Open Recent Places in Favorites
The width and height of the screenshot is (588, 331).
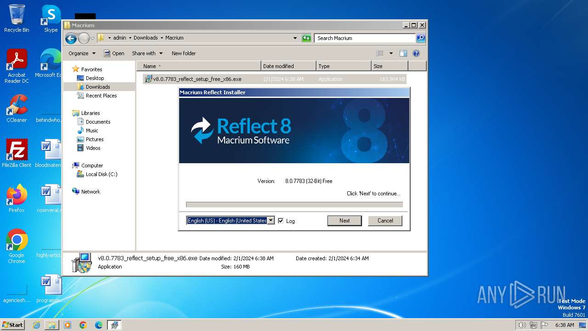(x=101, y=96)
